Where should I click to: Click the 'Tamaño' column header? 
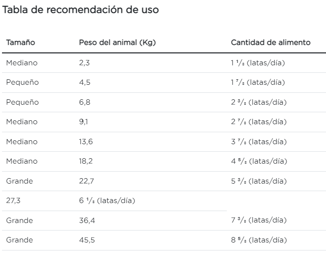click(x=20, y=42)
